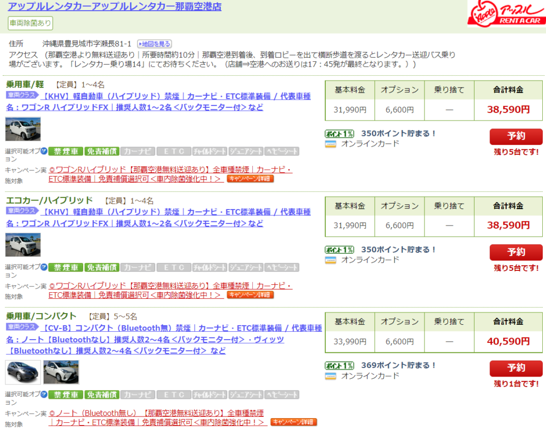Viewport: 546px width, 433px height.
Task: Toggle 免責補償 option in 乗用車/軽 listing
Action: point(102,151)
